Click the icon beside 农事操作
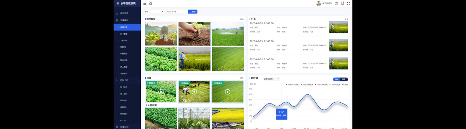 click(x=117, y=20)
